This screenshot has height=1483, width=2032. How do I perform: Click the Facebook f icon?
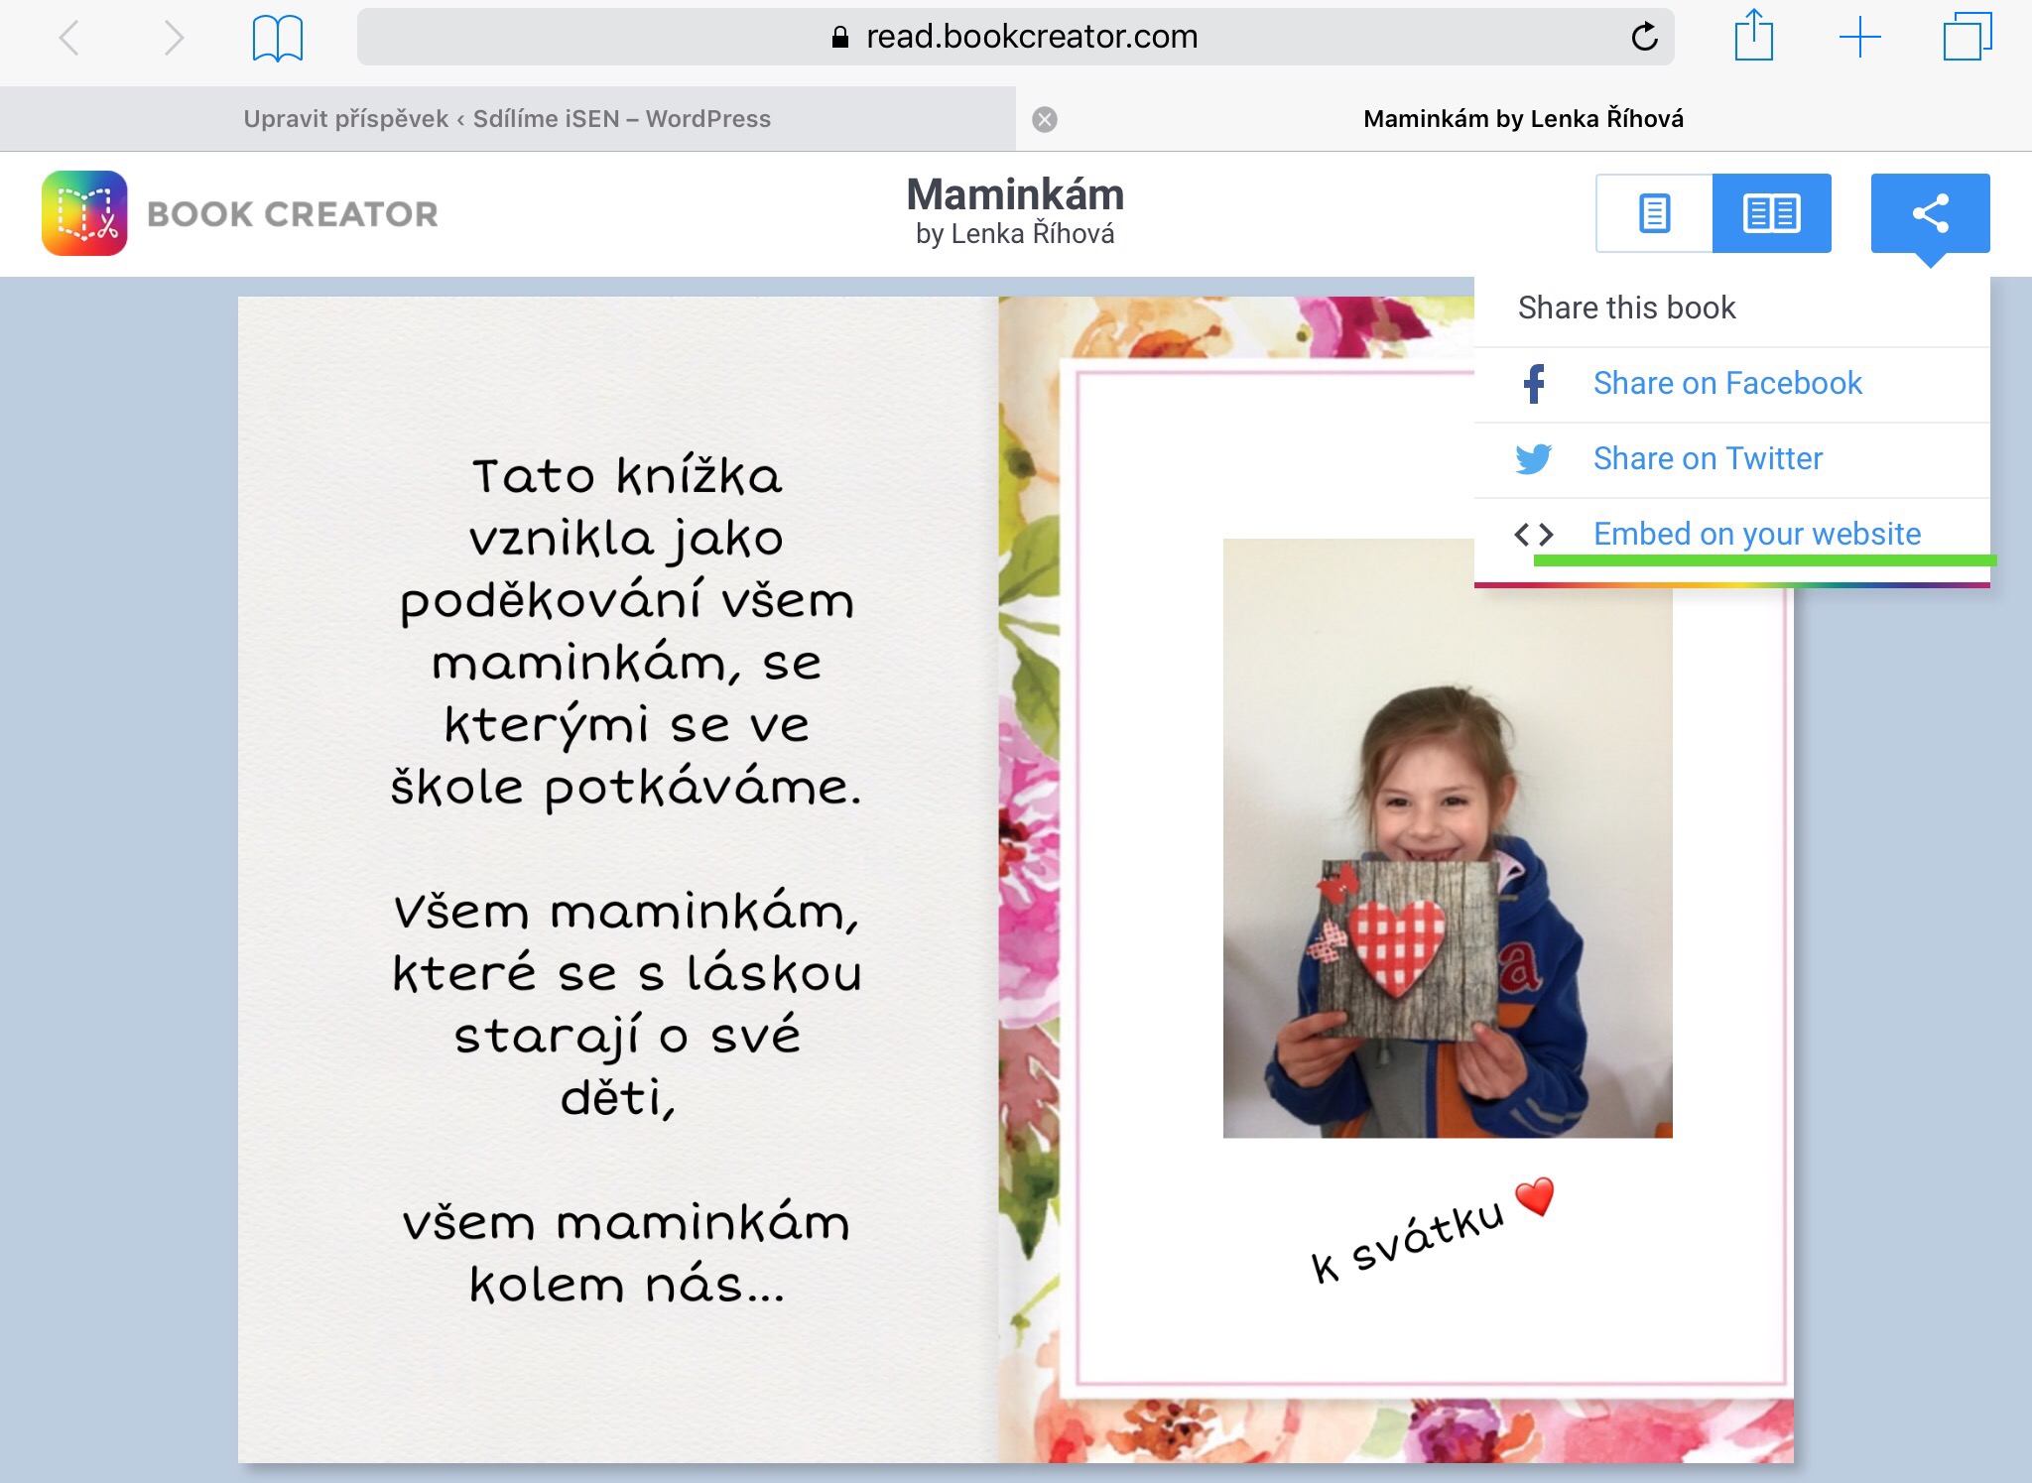[1534, 384]
